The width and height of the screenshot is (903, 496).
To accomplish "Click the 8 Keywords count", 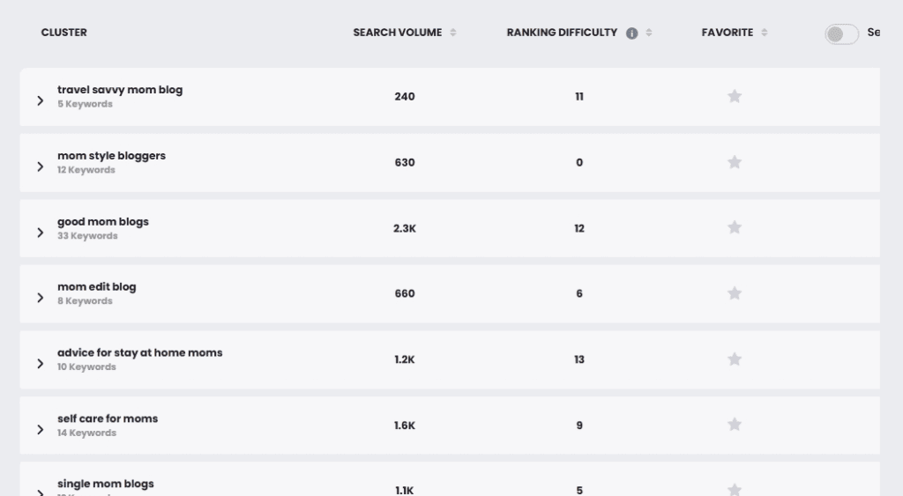I will tap(85, 301).
